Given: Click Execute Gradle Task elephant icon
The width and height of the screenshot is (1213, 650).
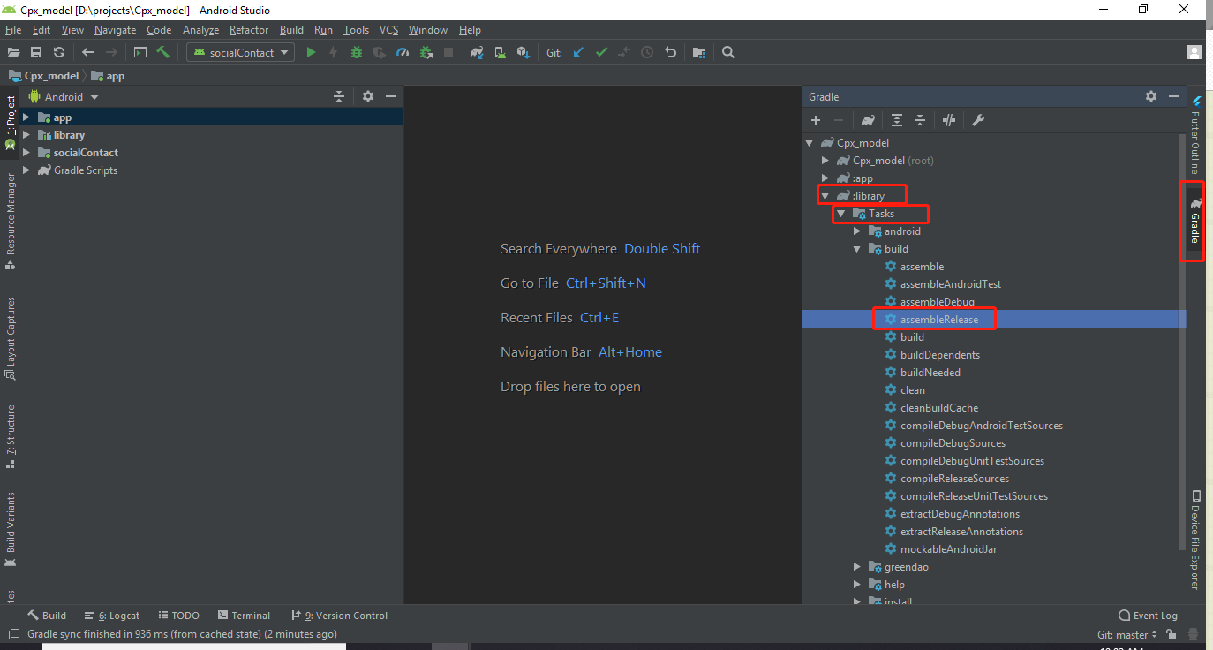Looking at the screenshot, I should click(x=868, y=120).
